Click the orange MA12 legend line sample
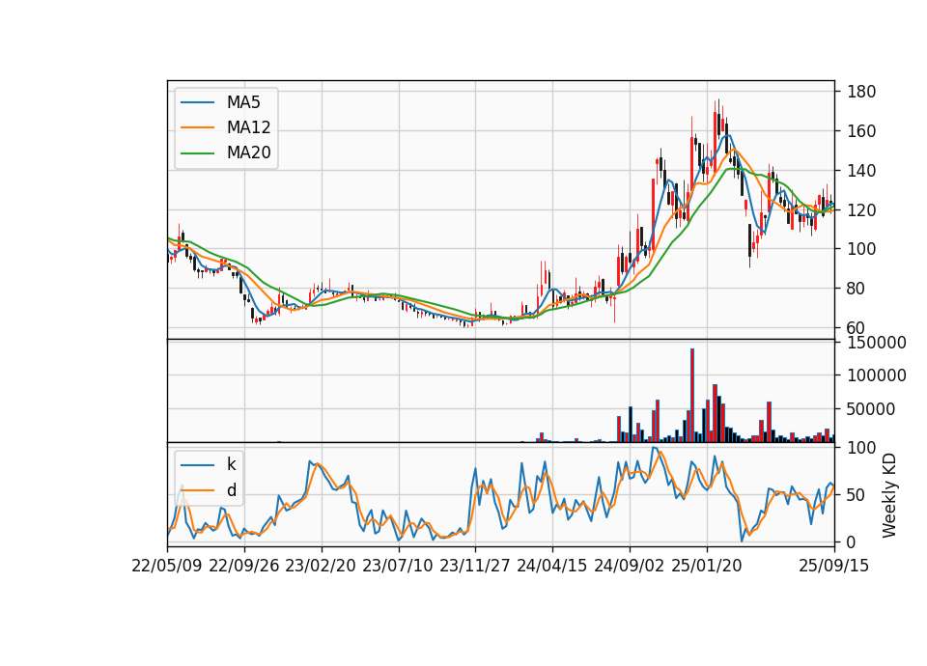 pyautogui.click(x=197, y=127)
